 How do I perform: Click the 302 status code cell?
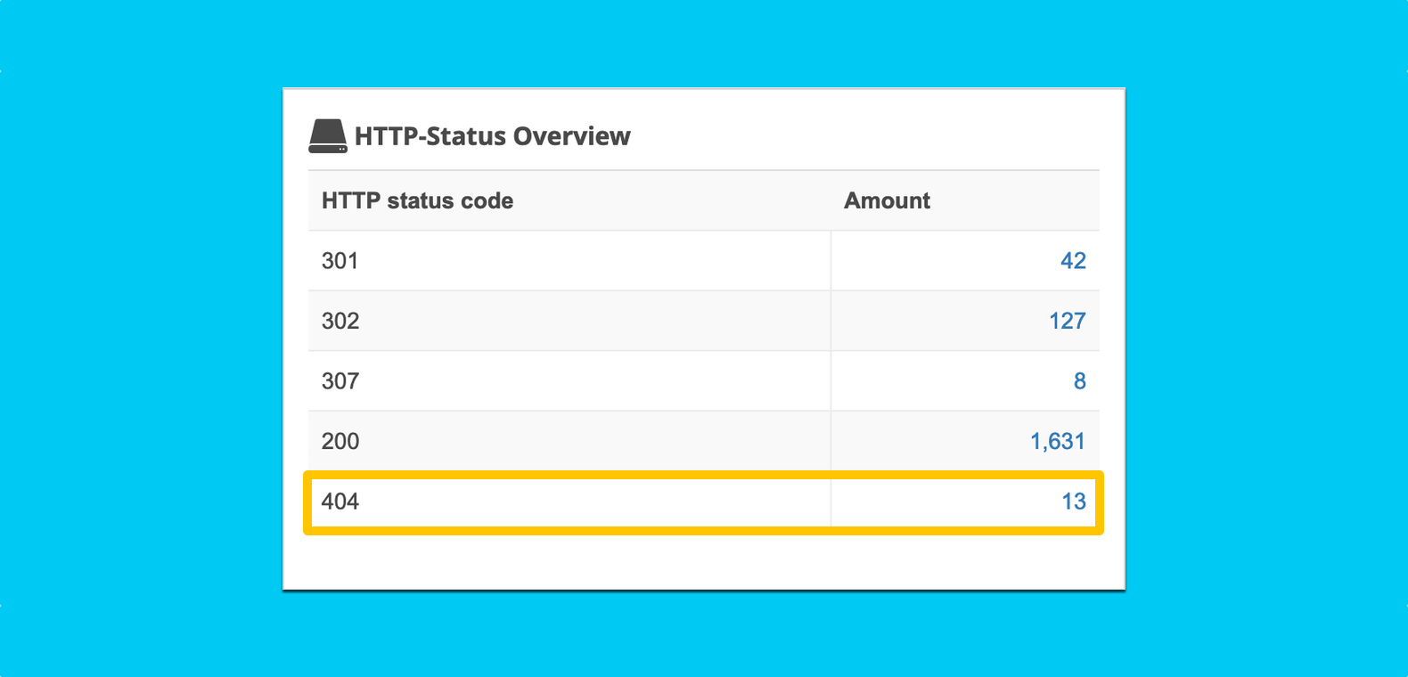(340, 321)
